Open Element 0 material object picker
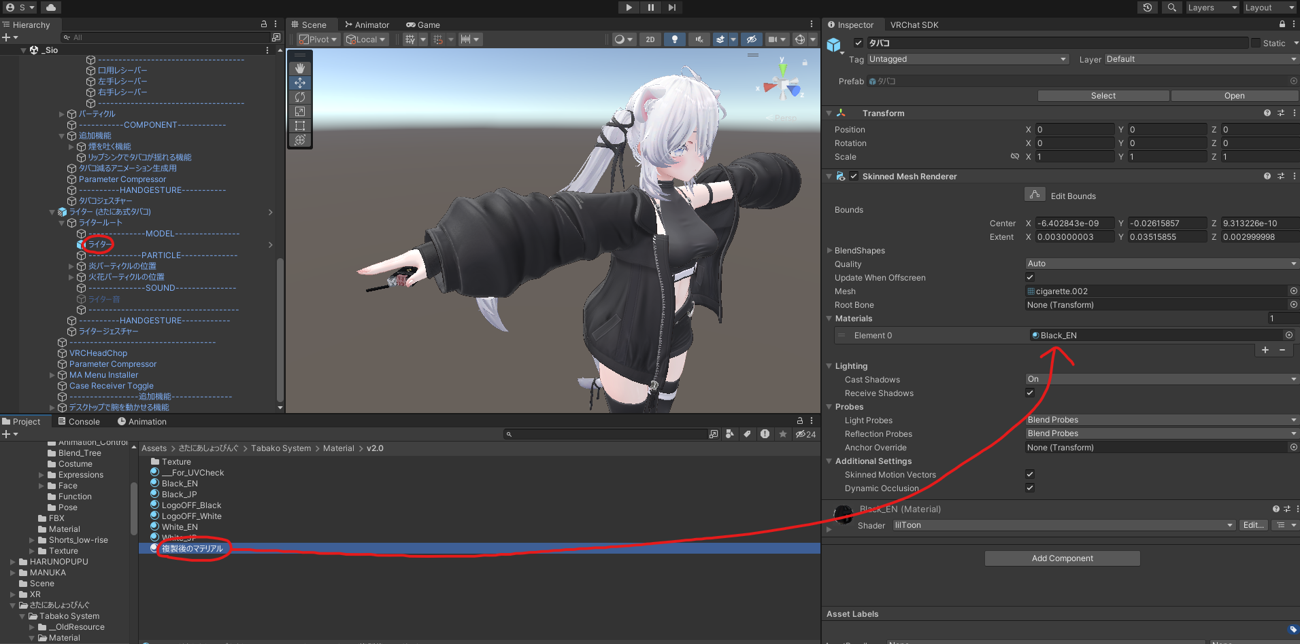The width and height of the screenshot is (1300, 644). click(x=1288, y=335)
